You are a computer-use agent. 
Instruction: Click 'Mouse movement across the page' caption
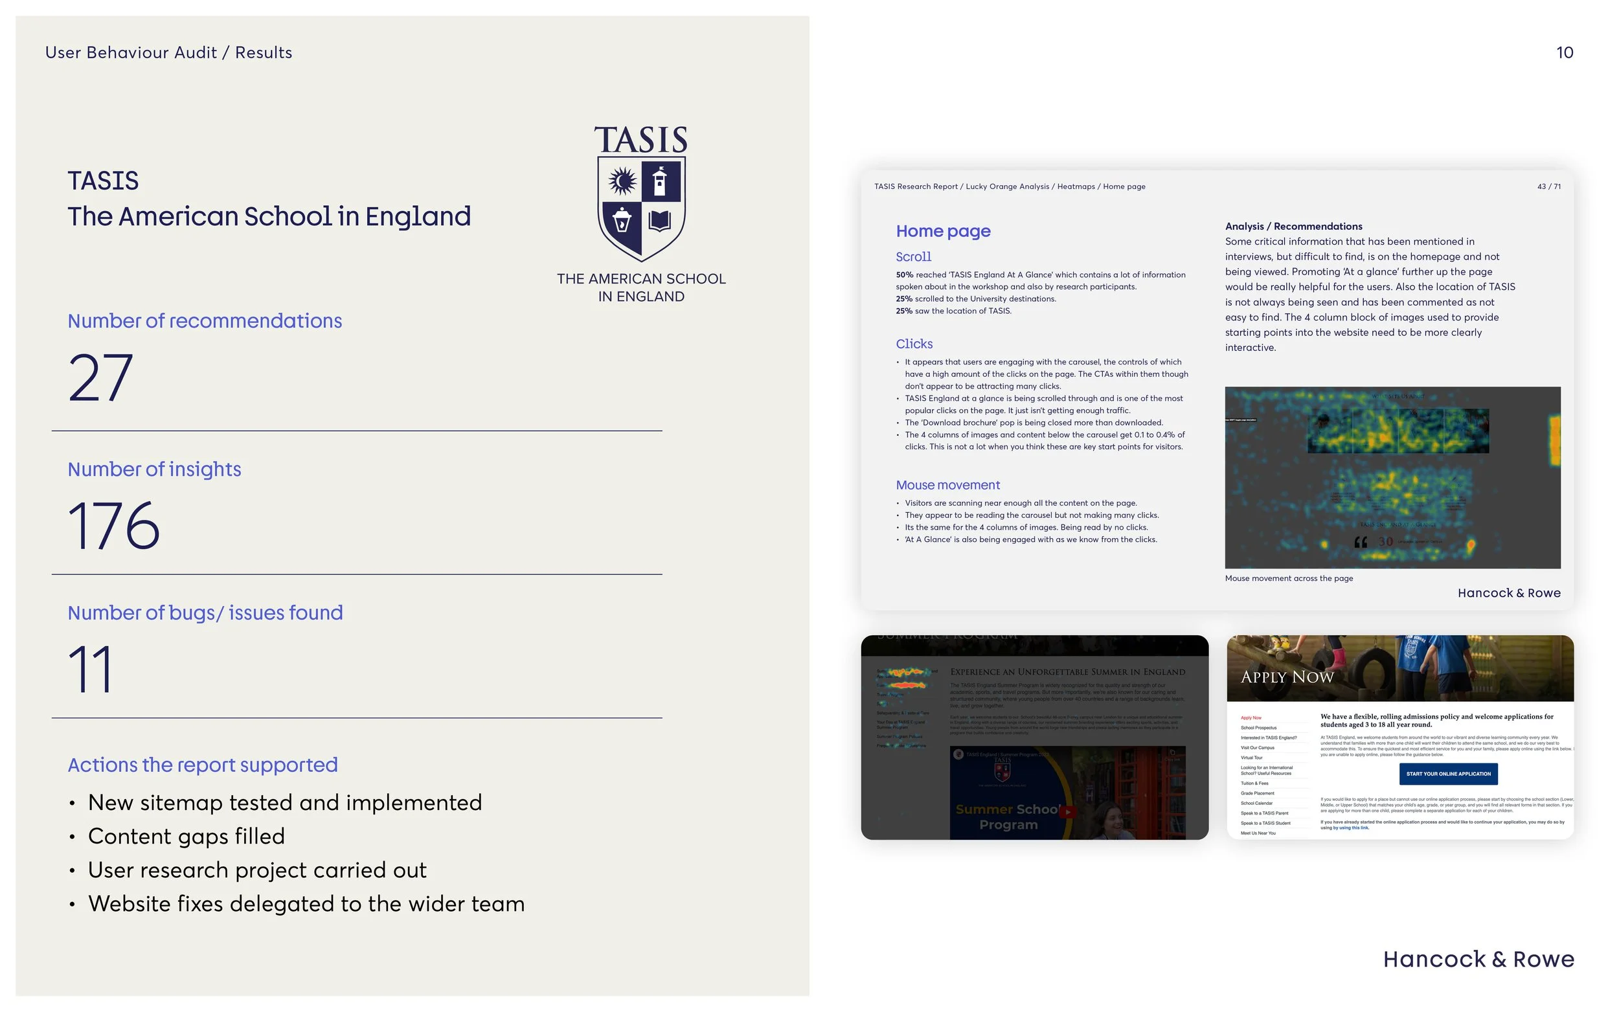pyautogui.click(x=1289, y=578)
